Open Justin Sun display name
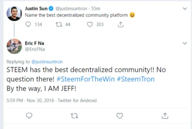The image size is (192, 129). [x=36, y=9]
